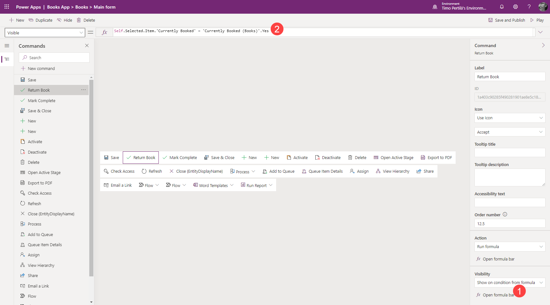Open settings gear in header

[515, 7]
